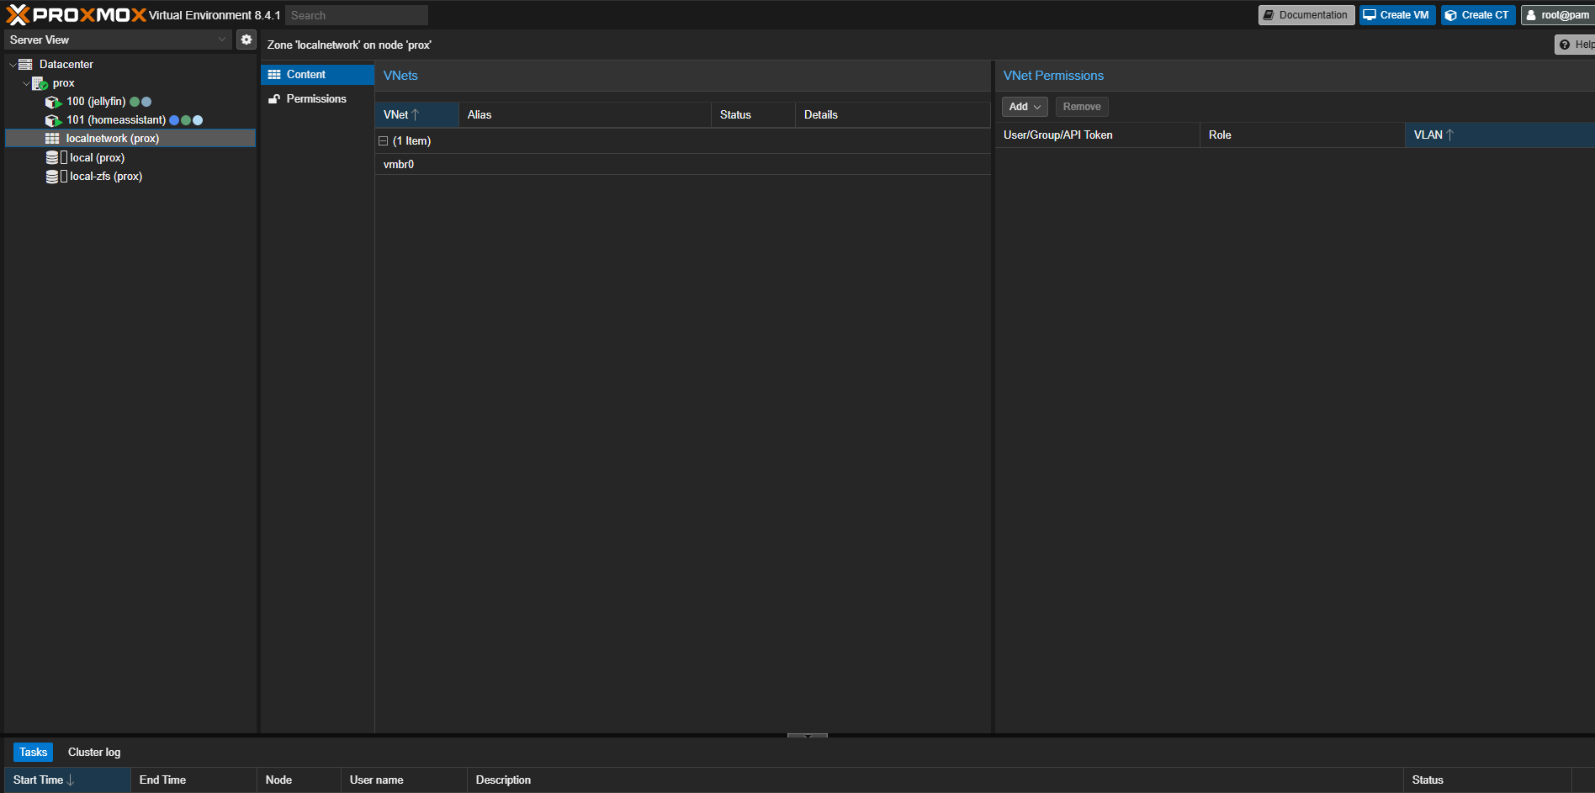The image size is (1595, 793).
Task: Select the vmbr0 VNet row
Action: pyautogui.click(x=682, y=165)
